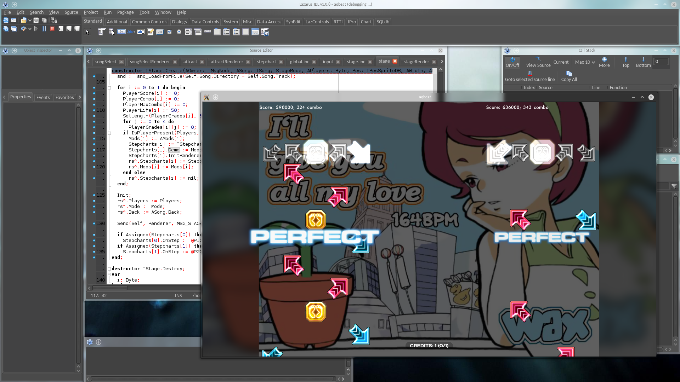
Task: Select the TLabel 'Abc' component icon
Action: coord(131,32)
